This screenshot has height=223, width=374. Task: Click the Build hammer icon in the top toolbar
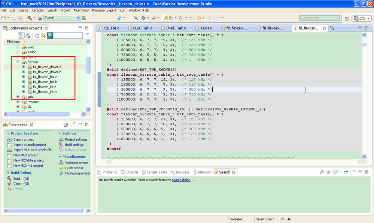(x=29, y=18)
